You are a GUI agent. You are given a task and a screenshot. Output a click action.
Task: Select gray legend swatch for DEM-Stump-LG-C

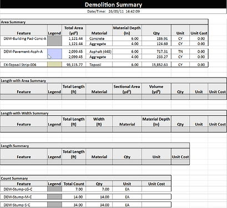click(54, 189)
